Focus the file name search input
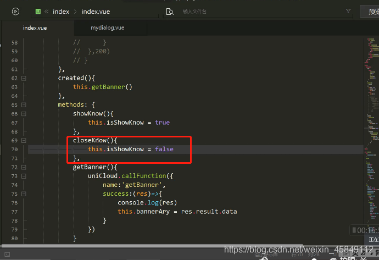 pyautogui.click(x=259, y=12)
